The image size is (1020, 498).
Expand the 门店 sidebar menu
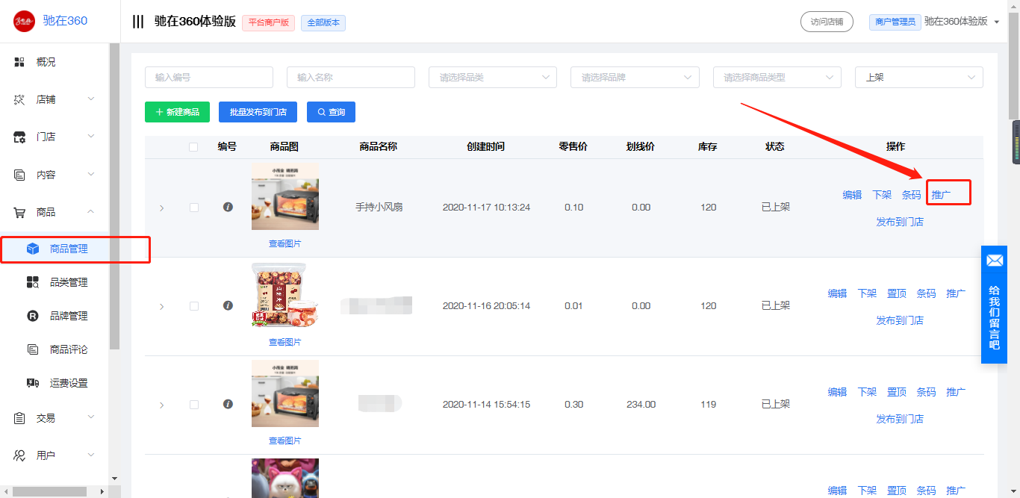[x=91, y=137]
